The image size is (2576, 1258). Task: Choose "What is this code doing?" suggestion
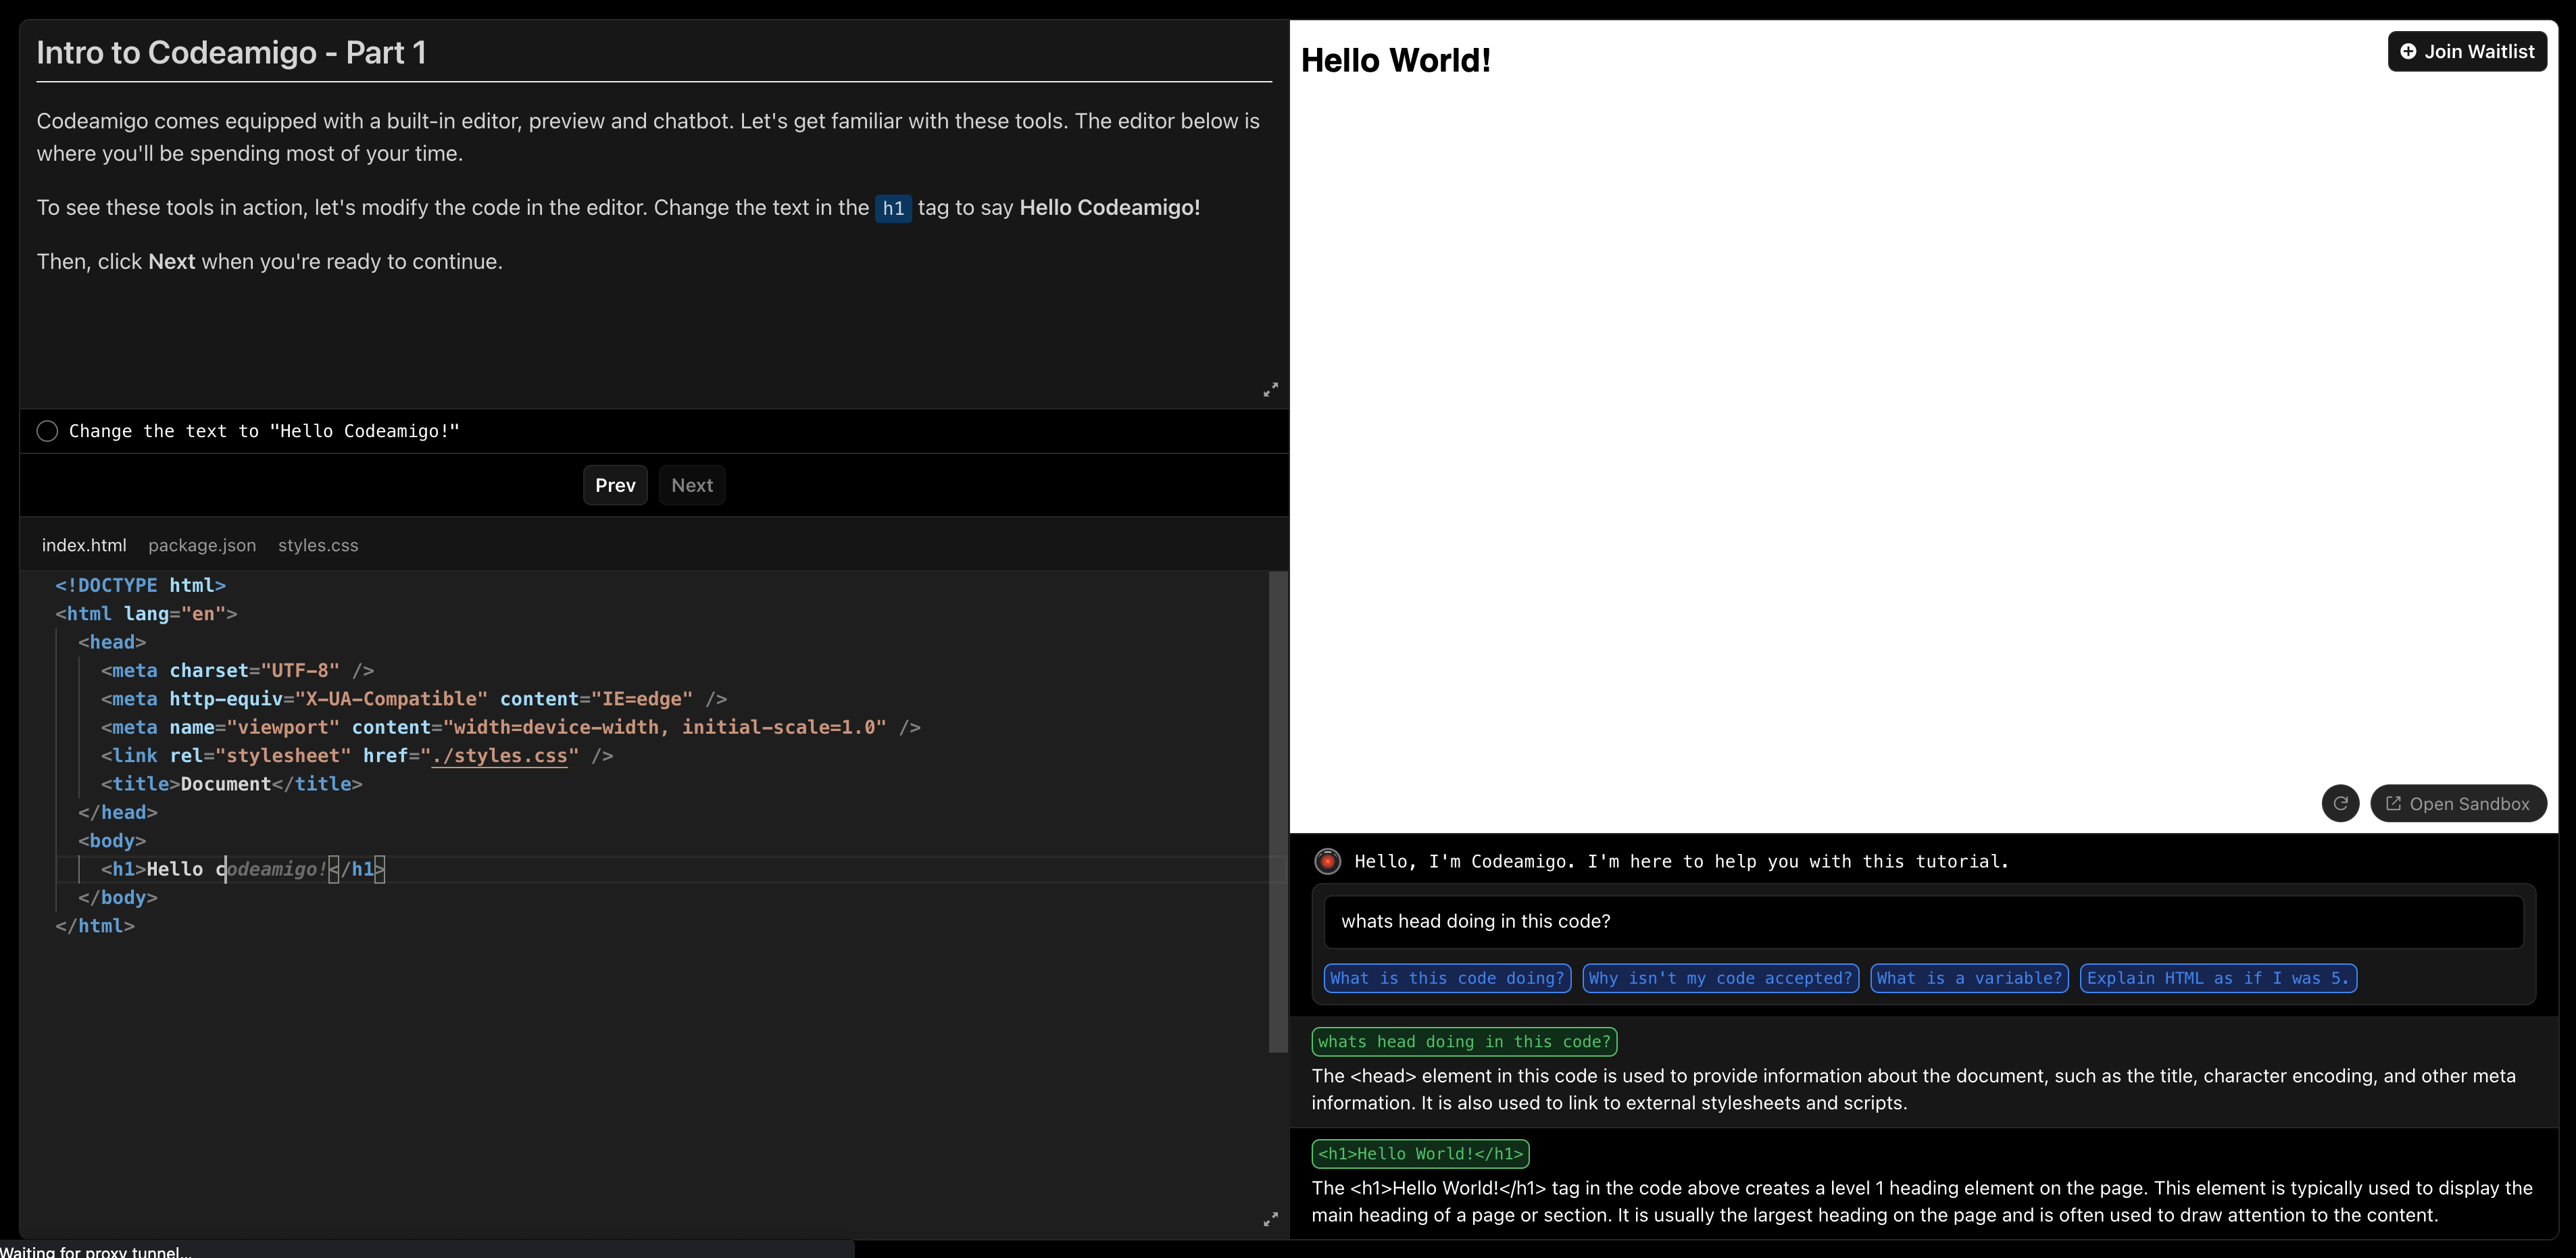[1446, 978]
